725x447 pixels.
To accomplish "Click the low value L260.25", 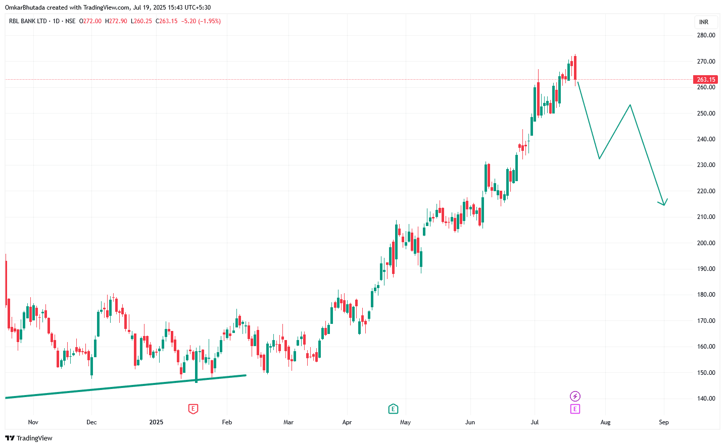I will point(141,21).
